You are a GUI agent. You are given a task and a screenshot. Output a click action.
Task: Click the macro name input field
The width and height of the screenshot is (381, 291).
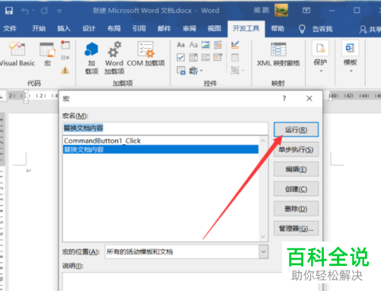coord(165,128)
